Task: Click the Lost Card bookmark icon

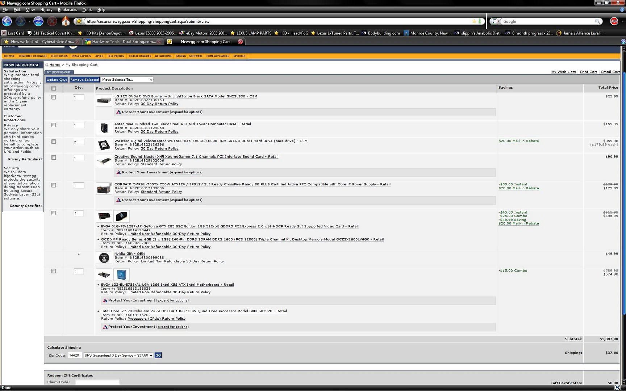Action: (4, 33)
